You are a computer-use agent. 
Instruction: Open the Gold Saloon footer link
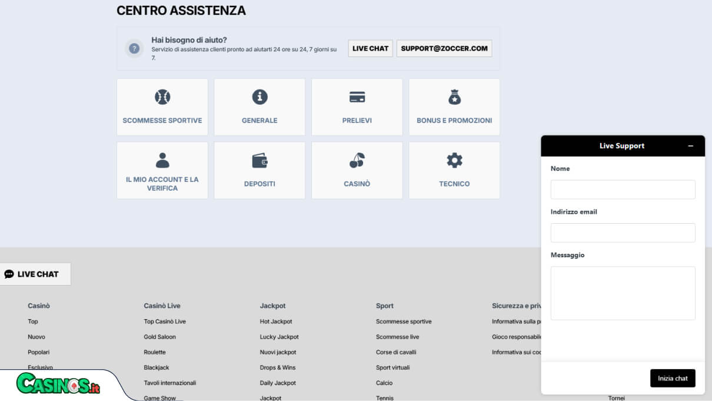(160, 337)
